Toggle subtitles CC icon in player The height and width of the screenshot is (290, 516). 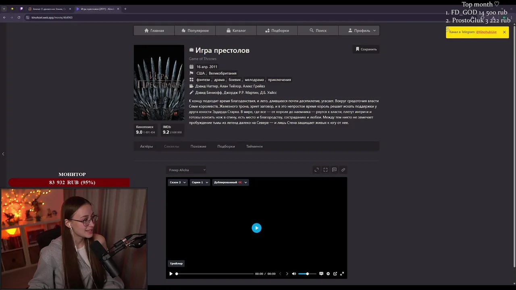(x=321, y=274)
